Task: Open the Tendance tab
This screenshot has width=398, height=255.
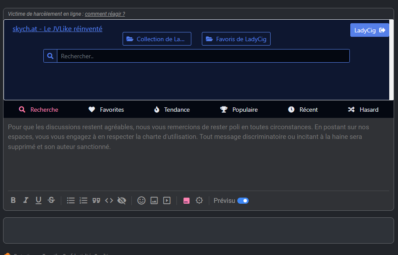Action: [172, 110]
